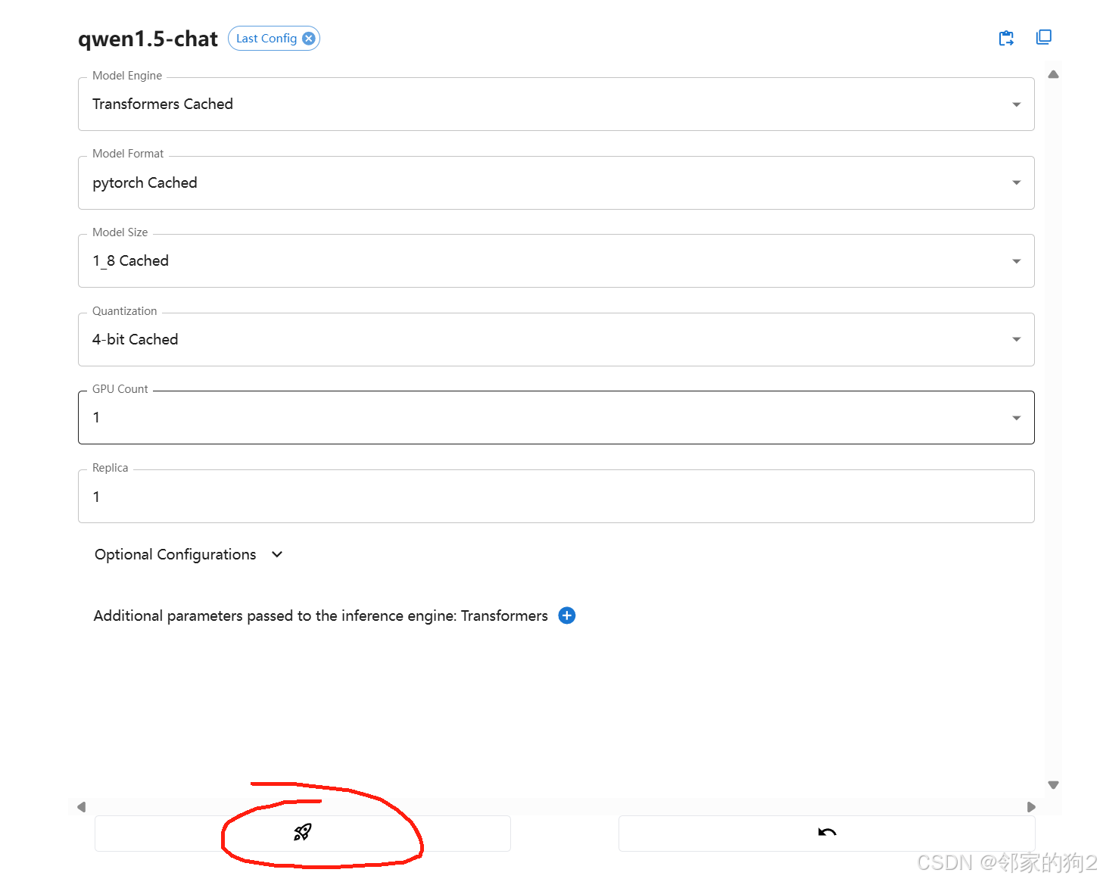Click the vertical scrollbar down arrow
Screen dimensions: 1100x882
[1053, 785]
